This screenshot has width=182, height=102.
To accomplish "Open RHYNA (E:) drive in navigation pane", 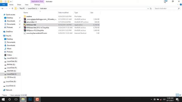I will coord(11,65).
